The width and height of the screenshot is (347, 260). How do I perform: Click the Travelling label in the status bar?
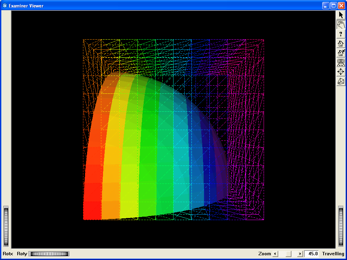333,253
